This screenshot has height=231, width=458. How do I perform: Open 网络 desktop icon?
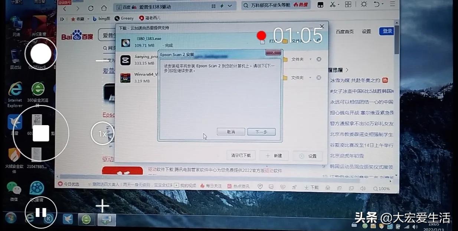(x=16, y=26)
